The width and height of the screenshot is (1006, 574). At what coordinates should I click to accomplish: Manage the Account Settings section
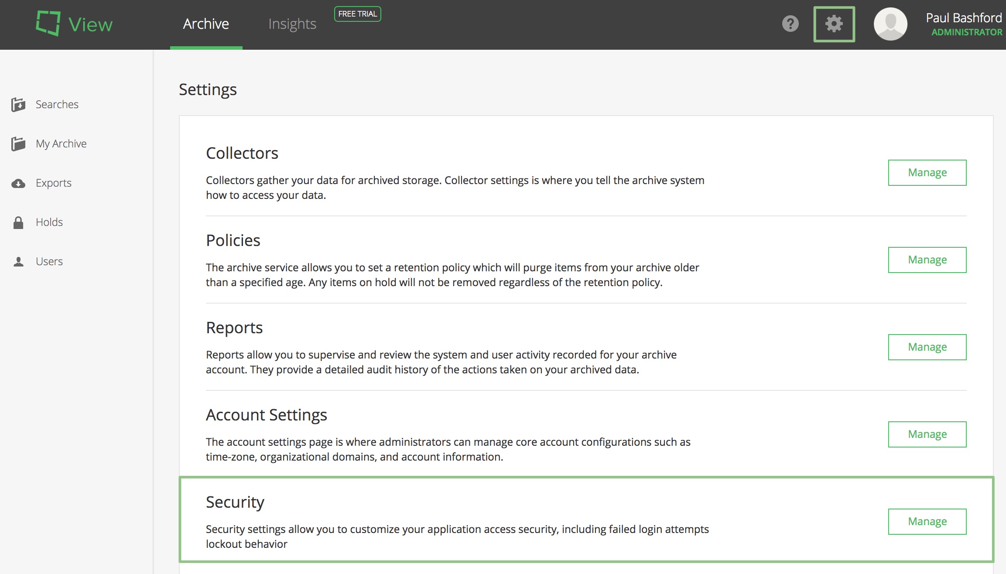[927, 434]
